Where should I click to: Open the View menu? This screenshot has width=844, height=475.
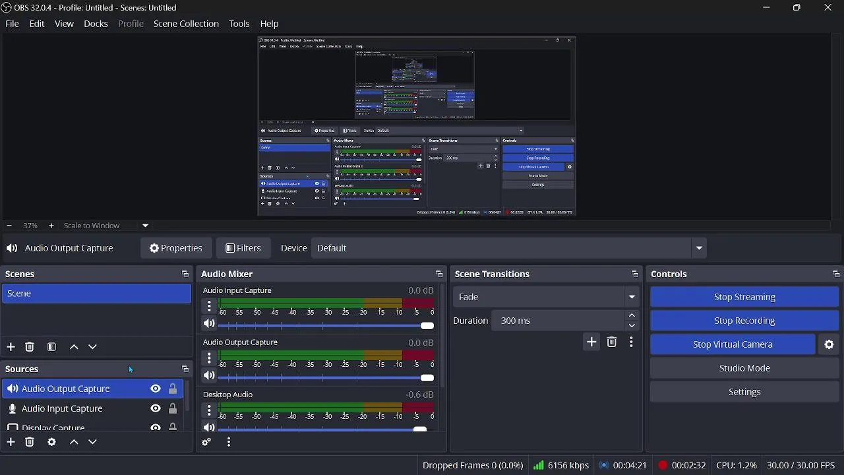point(64,24)
